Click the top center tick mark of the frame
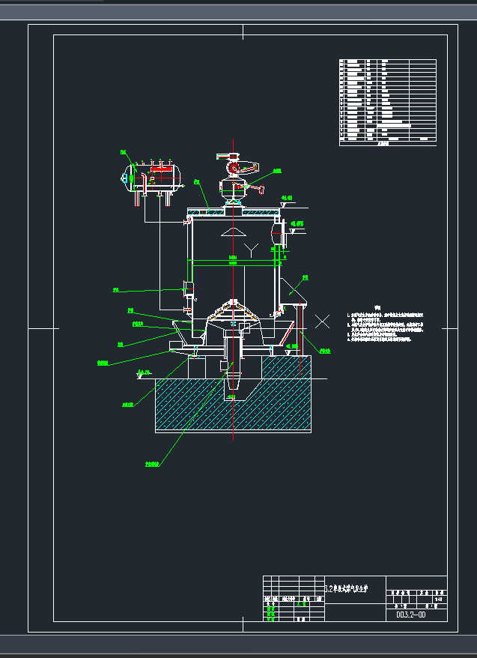This screenshot has height=658, width=477. point(243,31)
